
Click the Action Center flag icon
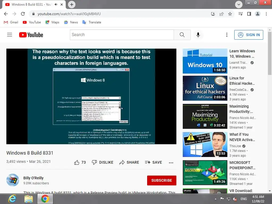tap(222, 199)
